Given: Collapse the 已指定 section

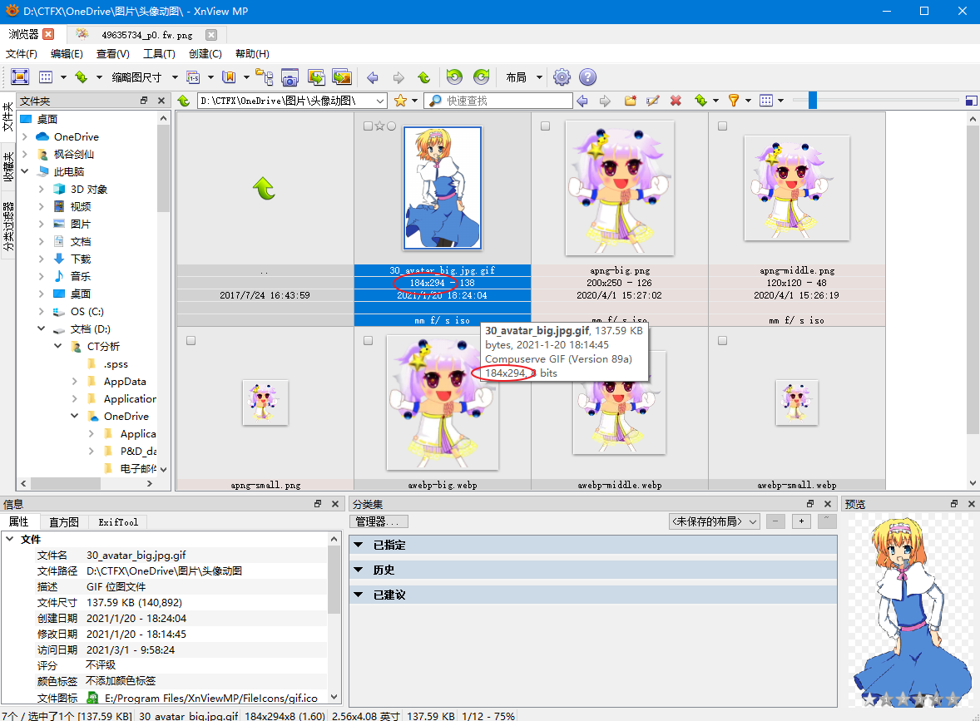Looking at the screenshot, I should click(359, 545).
